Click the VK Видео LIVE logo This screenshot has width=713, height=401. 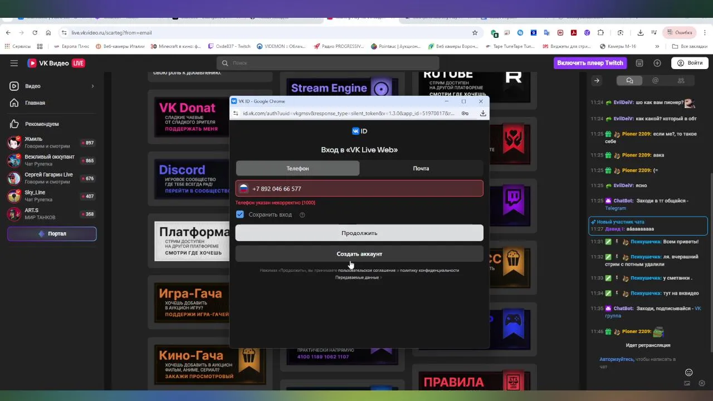click(x=56, y=63)
